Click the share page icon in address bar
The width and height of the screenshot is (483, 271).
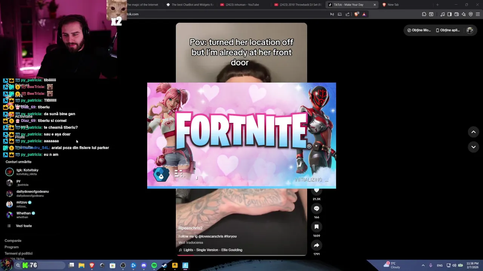point(347,14)
